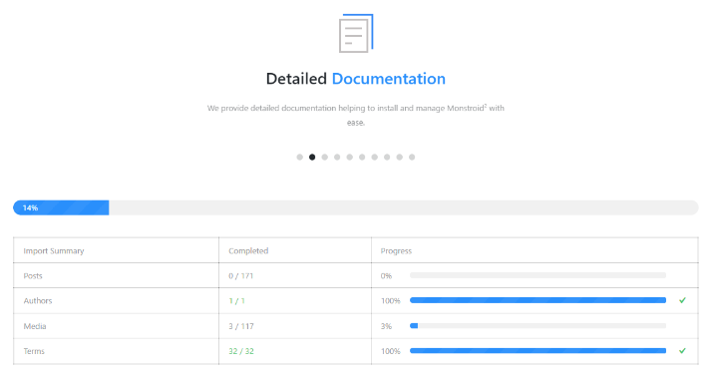
Task: Click the 0% label in the Posts row
Action: pyautogui.click(x=386, y=276)
